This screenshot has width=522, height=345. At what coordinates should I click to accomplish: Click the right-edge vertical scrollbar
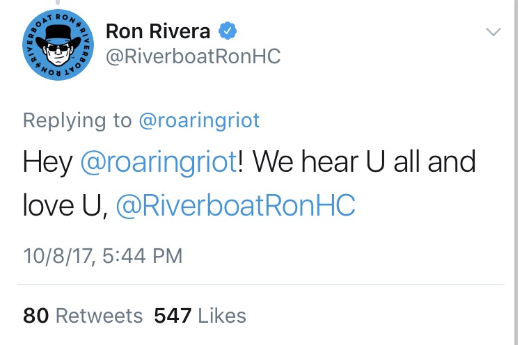(x=516, y=172)
